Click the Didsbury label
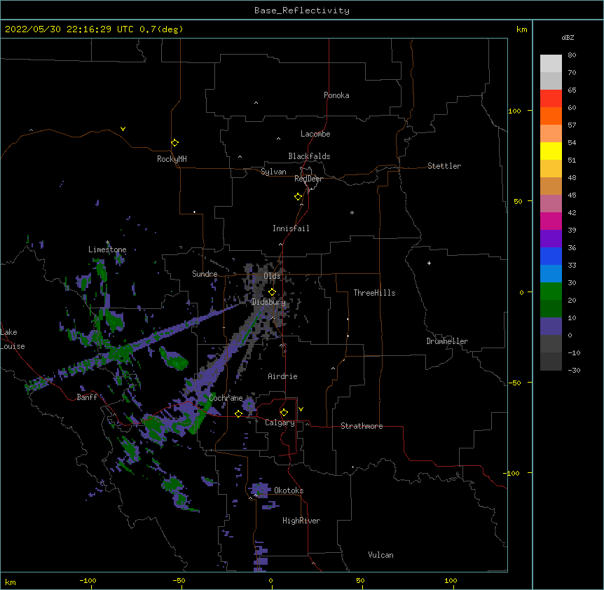The image size is (604, 590). [268, 302]
